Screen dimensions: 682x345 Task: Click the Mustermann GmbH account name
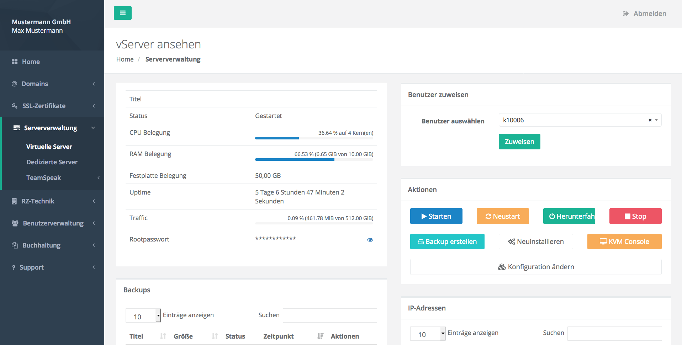pyautogui.click(x=41, y=22)
